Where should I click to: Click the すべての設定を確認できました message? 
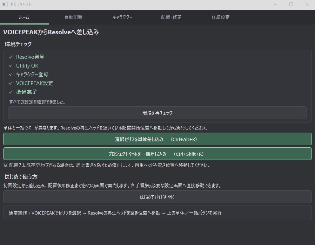[x=38, y=102]
